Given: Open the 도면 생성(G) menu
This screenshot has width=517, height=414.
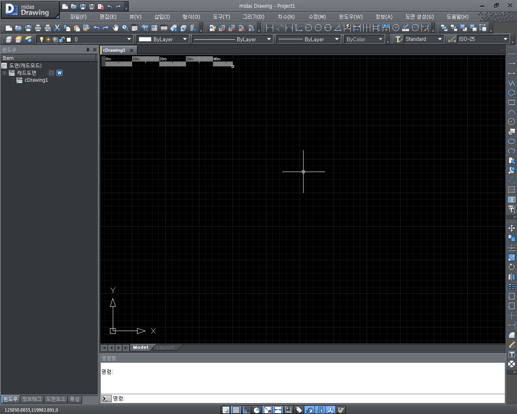Looking at the screenshot, I should [x=420, y=17].
